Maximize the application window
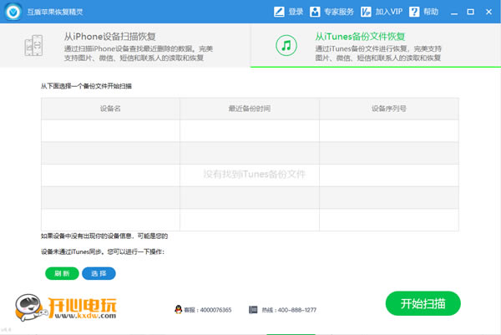Screen dimensions: 501x335 (x=468, y=12)
